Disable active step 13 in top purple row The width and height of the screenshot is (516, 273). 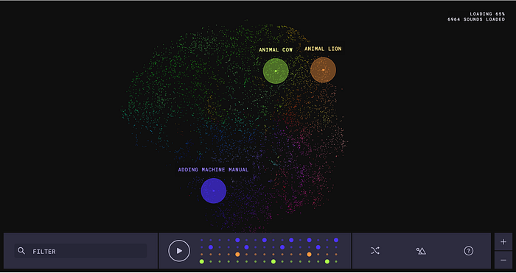click(x=310, y=240)
